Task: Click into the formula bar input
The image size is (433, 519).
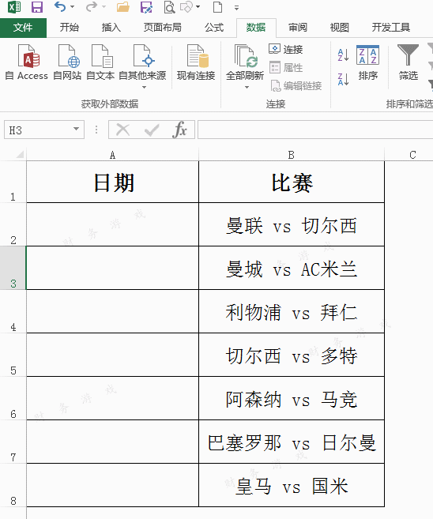Action: tap(315, 130)
